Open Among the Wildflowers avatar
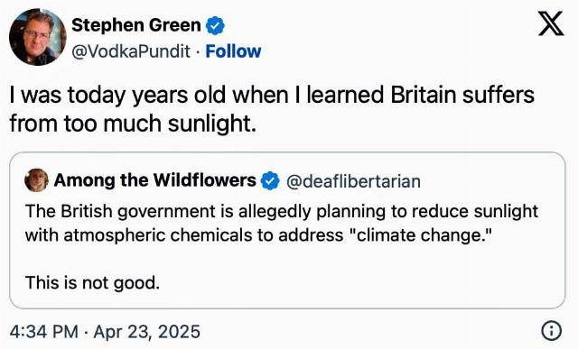 (36, 180)
